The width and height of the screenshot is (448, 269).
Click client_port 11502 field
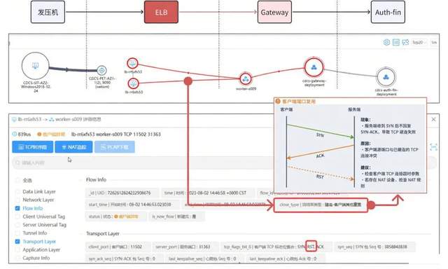point(118,247)
